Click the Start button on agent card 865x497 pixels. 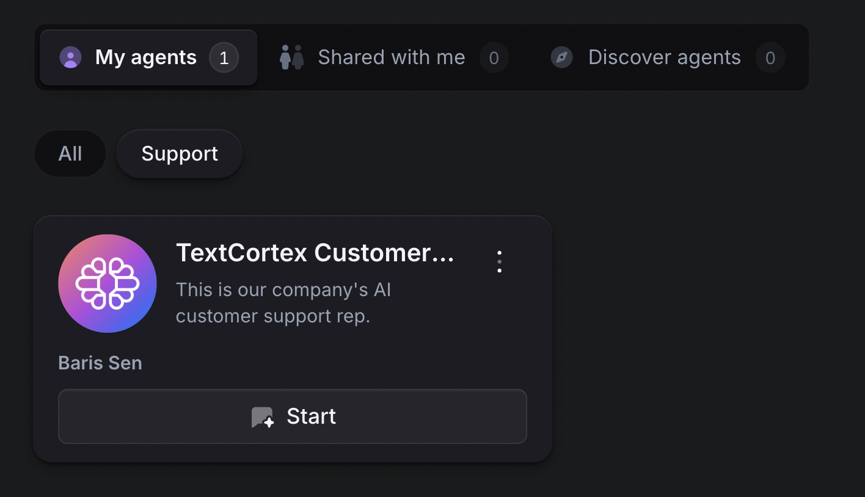point(293,416)
